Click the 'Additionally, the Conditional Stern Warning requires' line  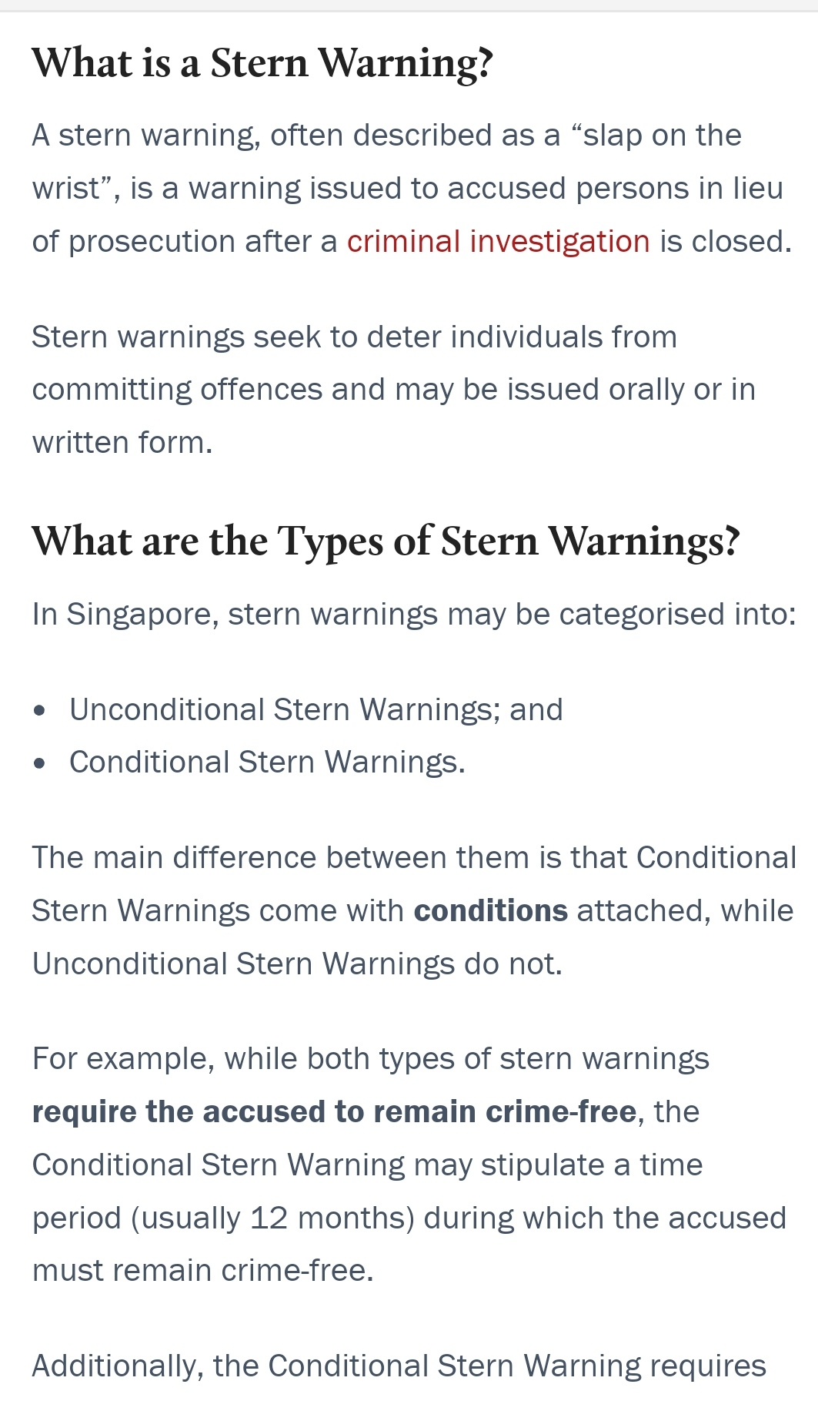[x=399, y=1366]
